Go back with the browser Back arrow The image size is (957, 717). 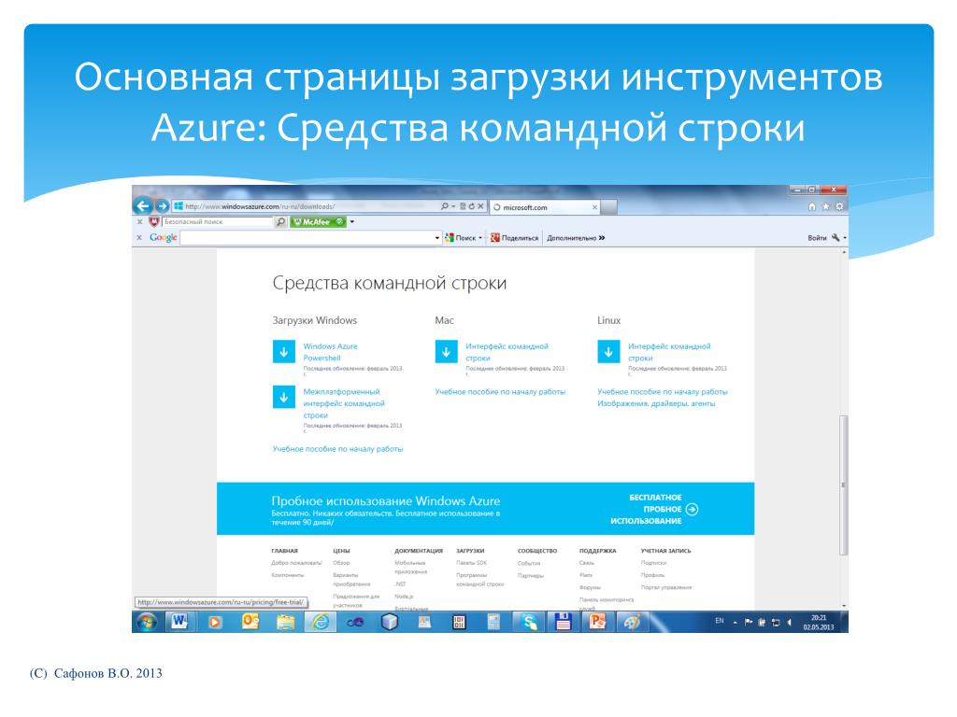(x=143, y=206)
